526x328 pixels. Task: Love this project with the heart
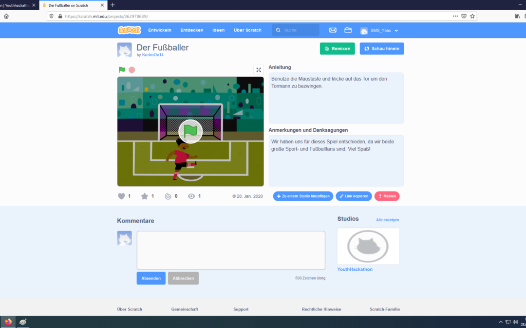click(122, 196)
